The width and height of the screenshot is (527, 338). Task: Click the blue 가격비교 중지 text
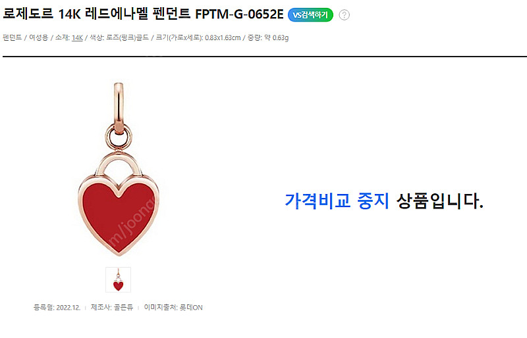(x=337, y=201)
